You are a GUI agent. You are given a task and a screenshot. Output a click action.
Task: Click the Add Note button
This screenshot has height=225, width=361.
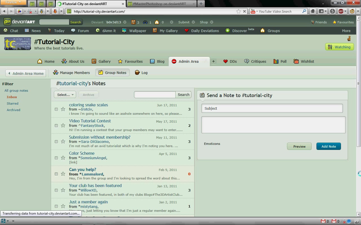click(x=329, y=146)
